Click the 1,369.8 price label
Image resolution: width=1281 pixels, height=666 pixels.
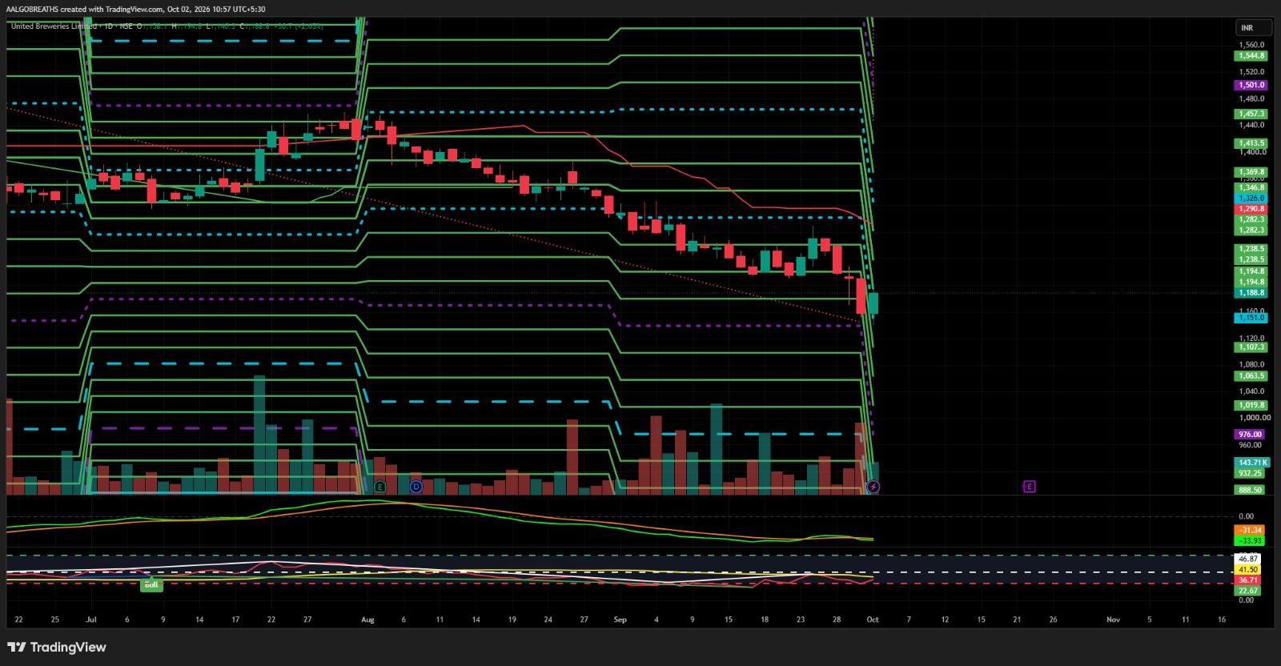coord(1251,172)
